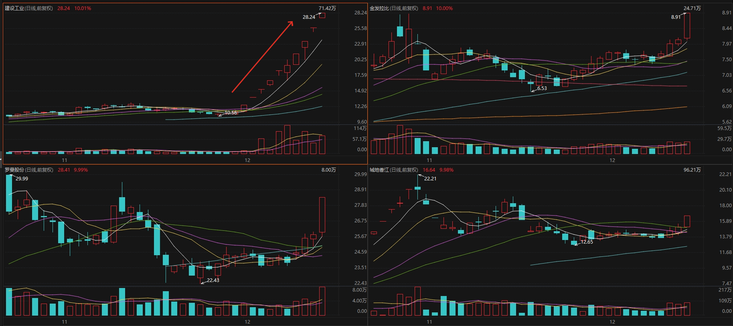The image size is (733, 326).
Task: Select the 12.26 price axis label
Action: point(360,106)
